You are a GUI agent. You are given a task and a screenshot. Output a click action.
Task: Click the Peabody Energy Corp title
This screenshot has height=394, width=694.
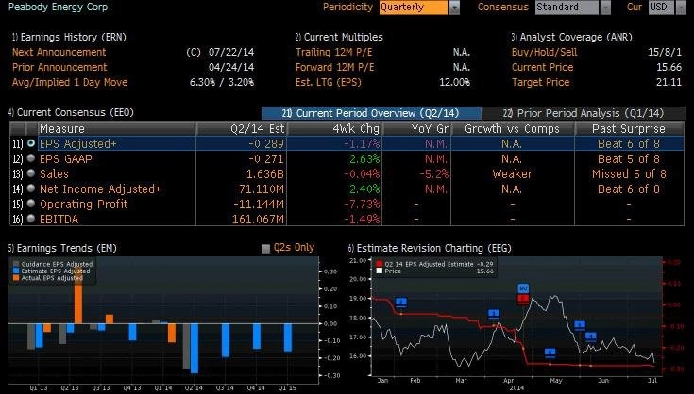(x=58, y=7)
